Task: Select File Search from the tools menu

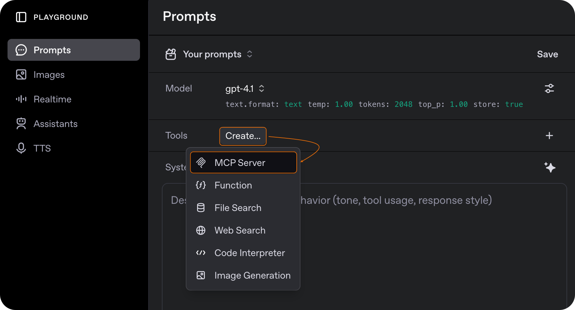Action: pyautogui.click(x=243, y=208)
